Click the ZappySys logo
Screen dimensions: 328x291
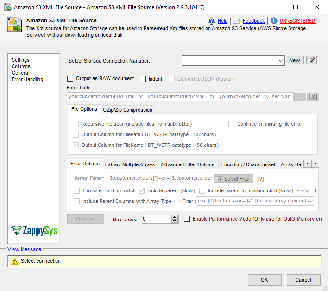34,231
